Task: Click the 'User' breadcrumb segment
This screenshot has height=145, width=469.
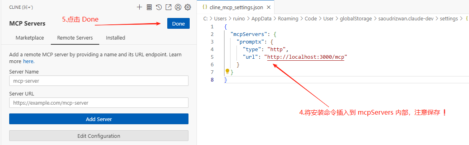Action: (329, 18)
